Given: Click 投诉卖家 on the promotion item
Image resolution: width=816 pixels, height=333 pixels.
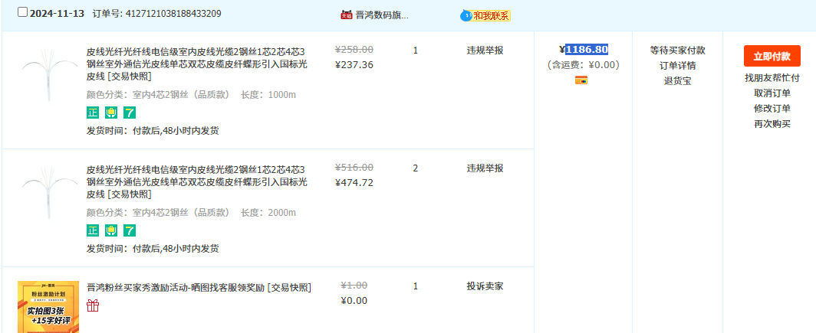Looking at the screenshot, I should [485, 286].
